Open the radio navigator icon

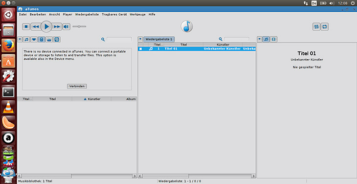point(49,40)
